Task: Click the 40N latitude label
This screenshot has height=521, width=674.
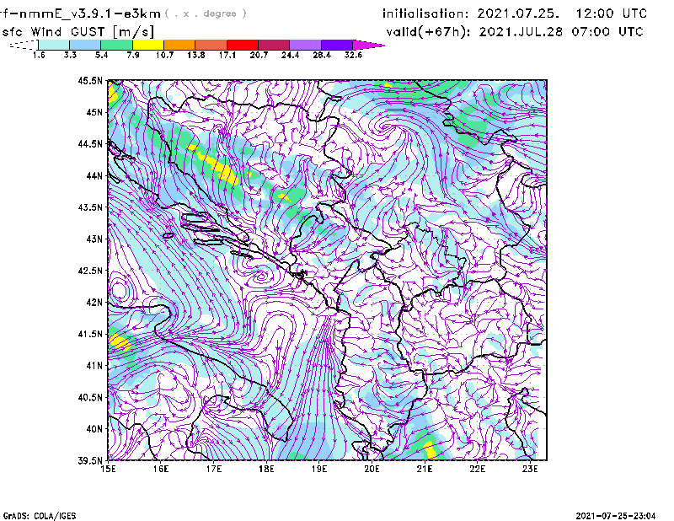Action: (94, 429)
